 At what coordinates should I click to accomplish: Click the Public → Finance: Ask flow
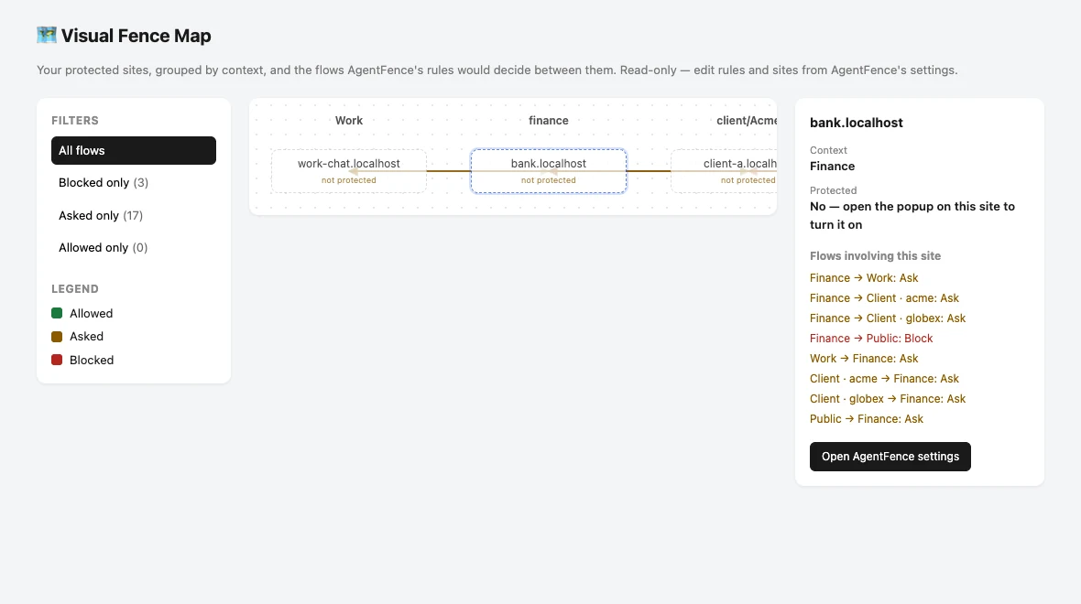click(x=867, y=419)
